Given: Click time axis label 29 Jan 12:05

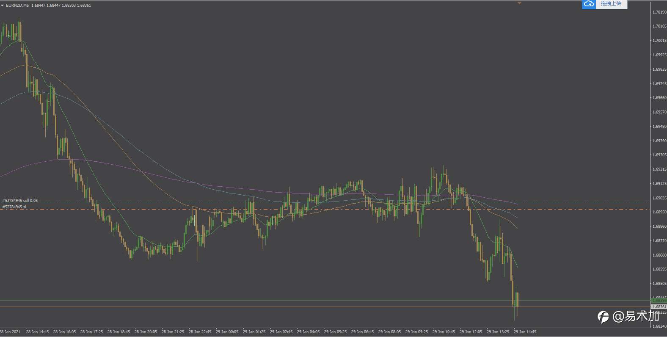Looking at the screenshot, I should (x=471, y=332).
